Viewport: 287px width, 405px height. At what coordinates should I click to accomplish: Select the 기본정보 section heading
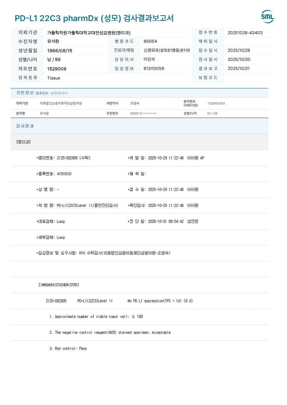[25, 93]
